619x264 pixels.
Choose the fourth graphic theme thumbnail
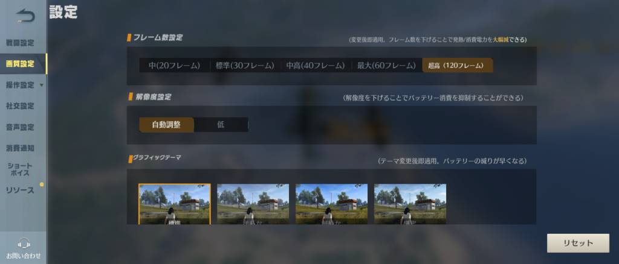[410, 204]
